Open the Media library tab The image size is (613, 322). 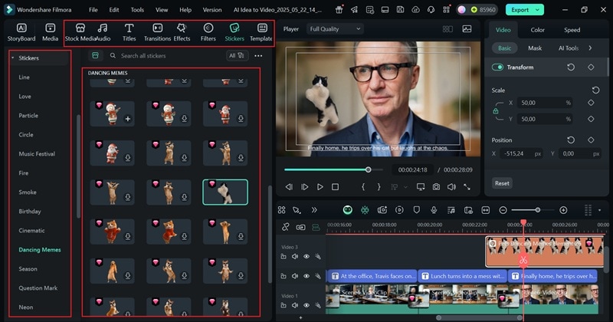[x=50, y=32]
